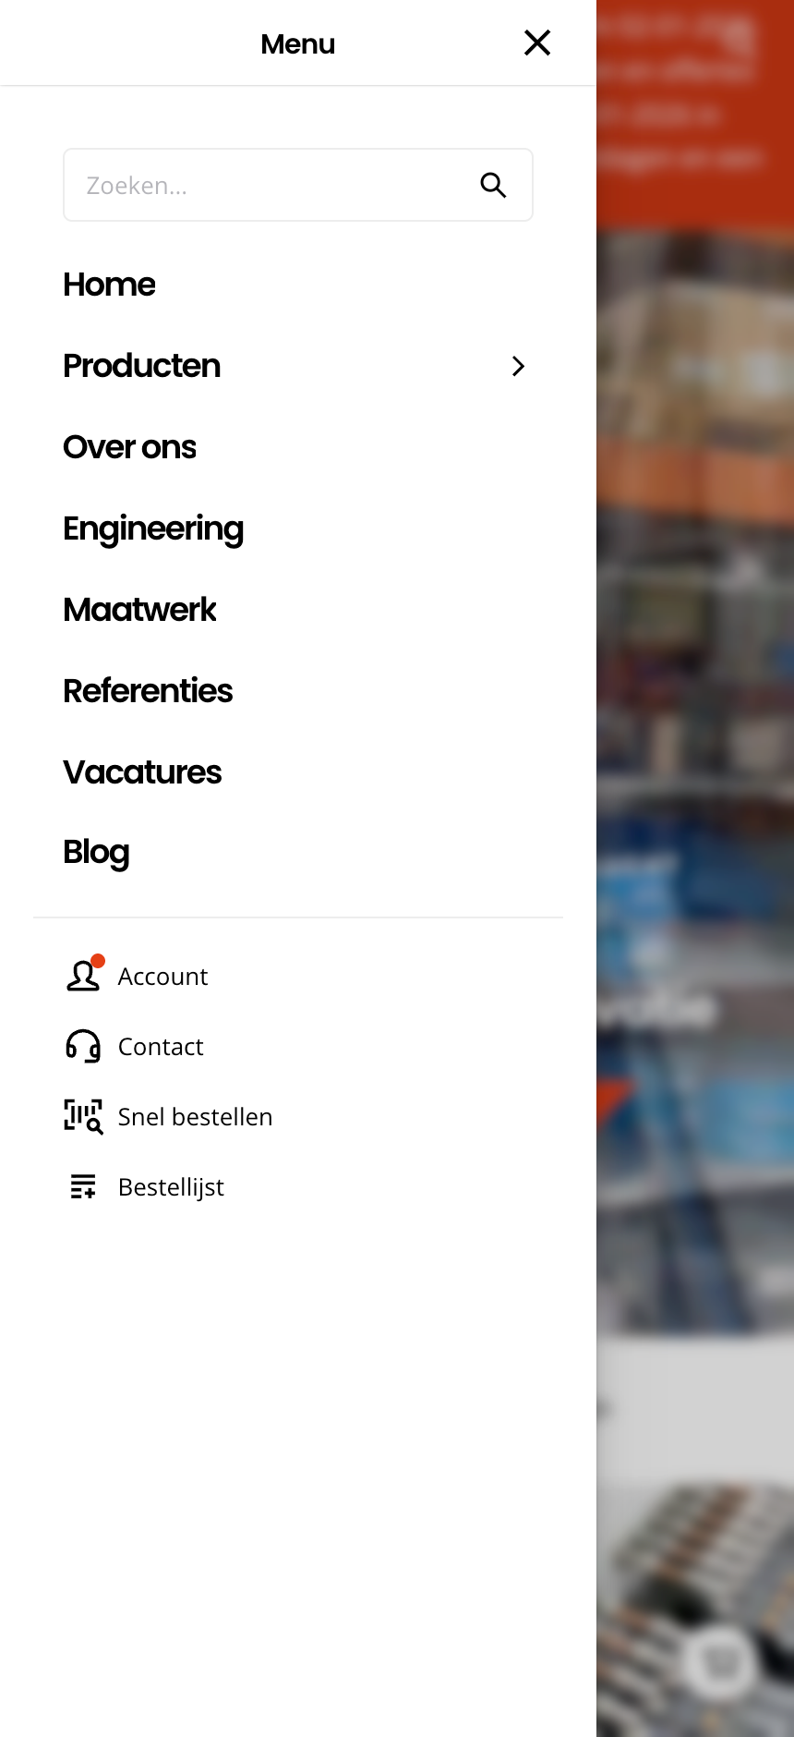The height and width of the screenshot is (1737, 794).
Task: Click the magnifying glass search icon
Action: [493, 186]
